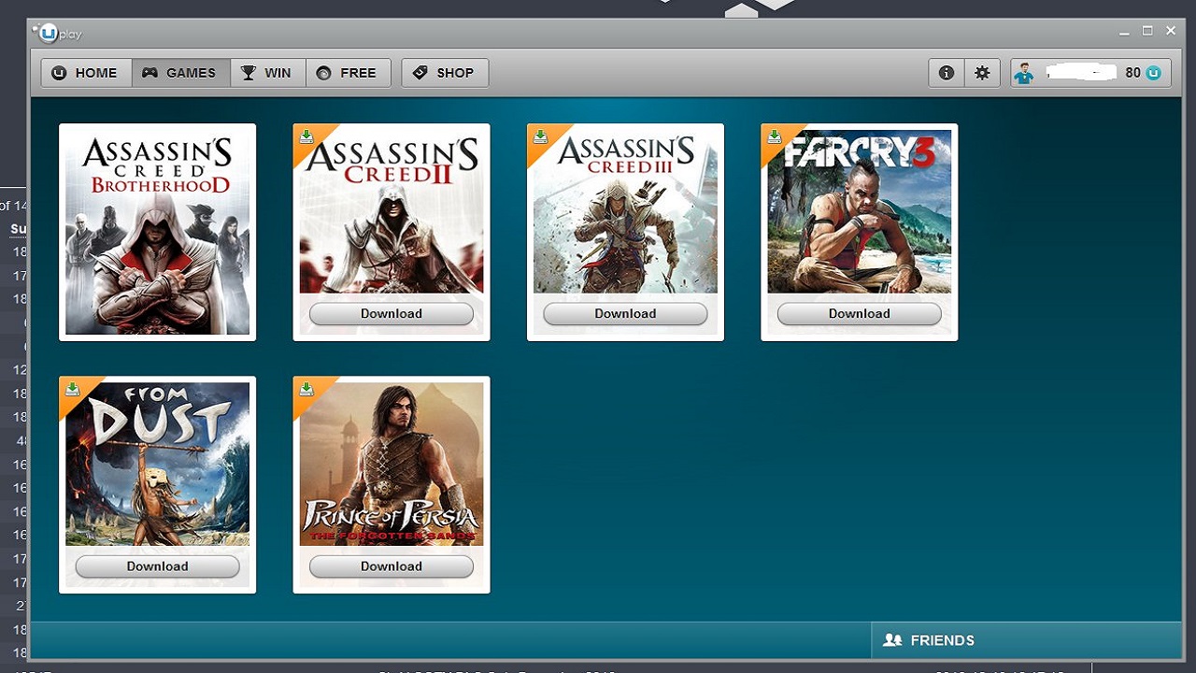Select Far Cry 3 cover art

click(859, 211)
